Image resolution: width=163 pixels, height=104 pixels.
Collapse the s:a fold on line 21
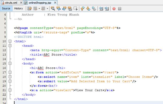pos(10,90)
